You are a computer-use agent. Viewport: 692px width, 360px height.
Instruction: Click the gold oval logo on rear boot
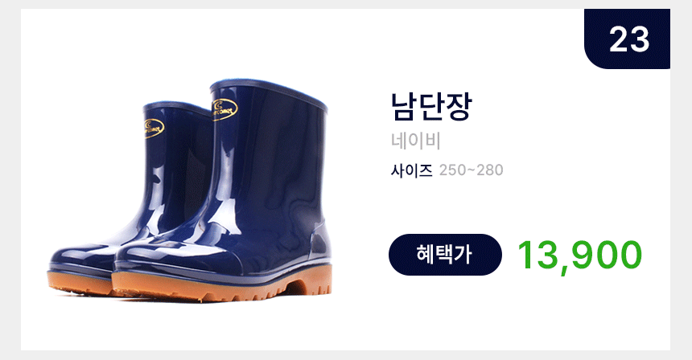[x=153, y=129]
